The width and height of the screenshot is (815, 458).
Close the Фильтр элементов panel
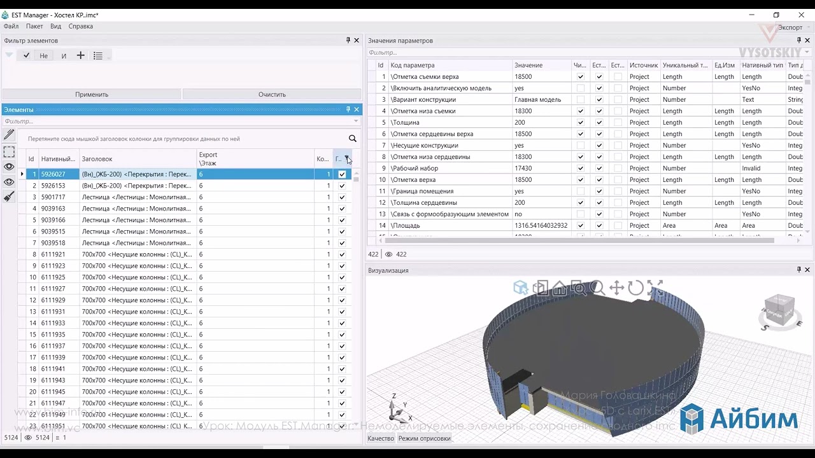tap(357, 40)
